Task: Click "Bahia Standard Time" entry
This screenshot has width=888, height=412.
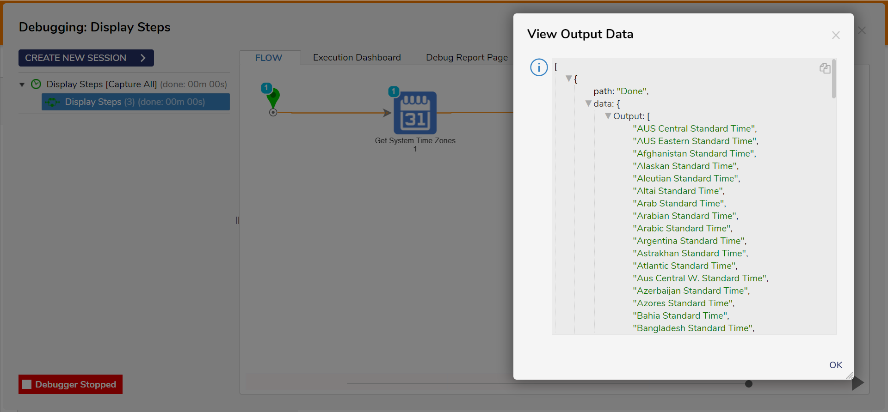Action: tap(681, 315)
